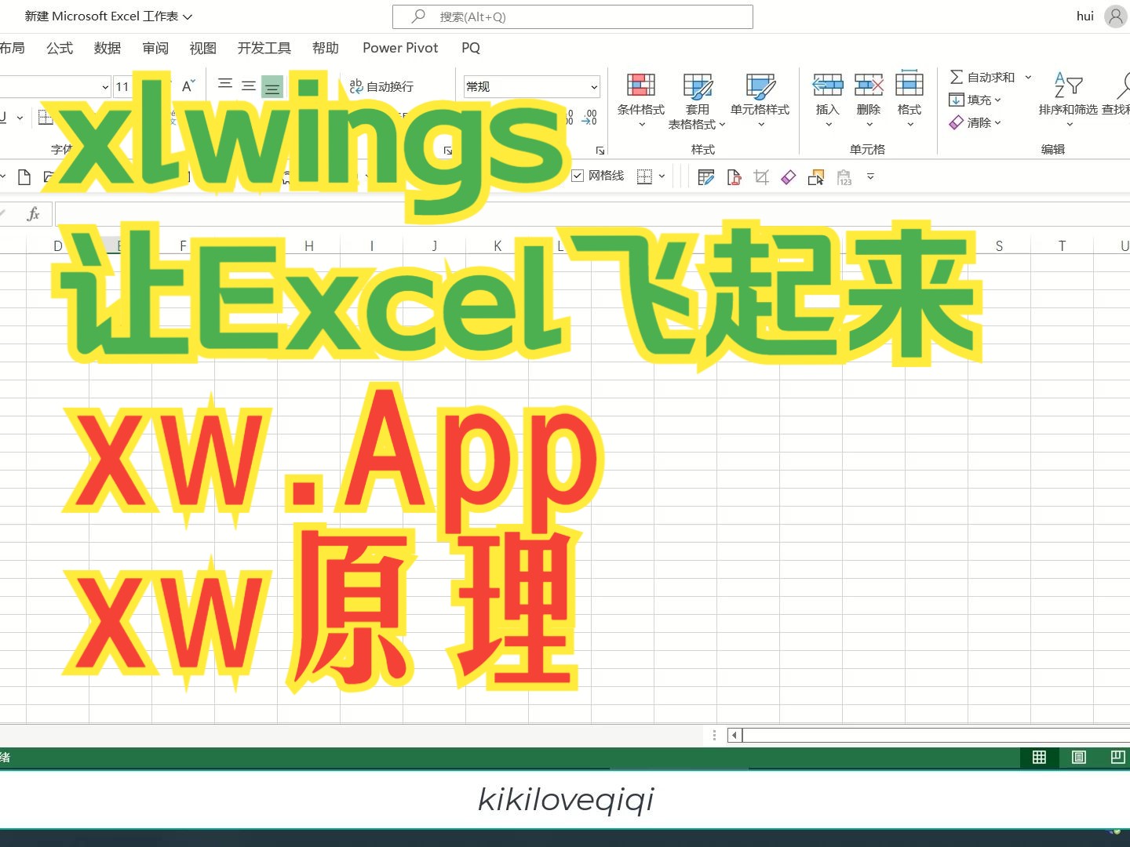Open Customize Quick Access Toolbar dropdown
Viewport: 1130px width, 847px height.
[870, 177]
